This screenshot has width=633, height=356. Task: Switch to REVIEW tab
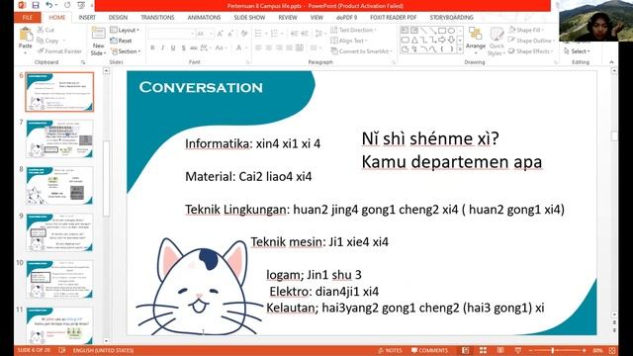288,18
